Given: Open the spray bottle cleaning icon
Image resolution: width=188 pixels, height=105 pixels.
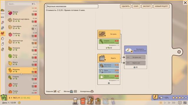Looking at the screenshot, I should point(113,101).
